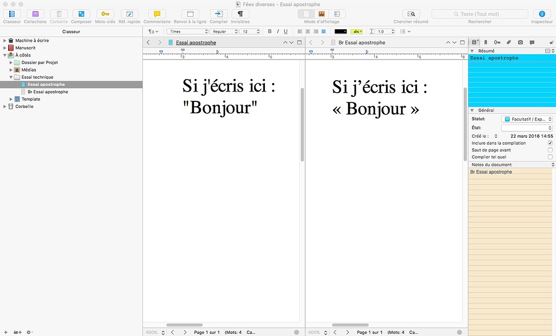Toggle bold formatting

[x=270, y=31]
